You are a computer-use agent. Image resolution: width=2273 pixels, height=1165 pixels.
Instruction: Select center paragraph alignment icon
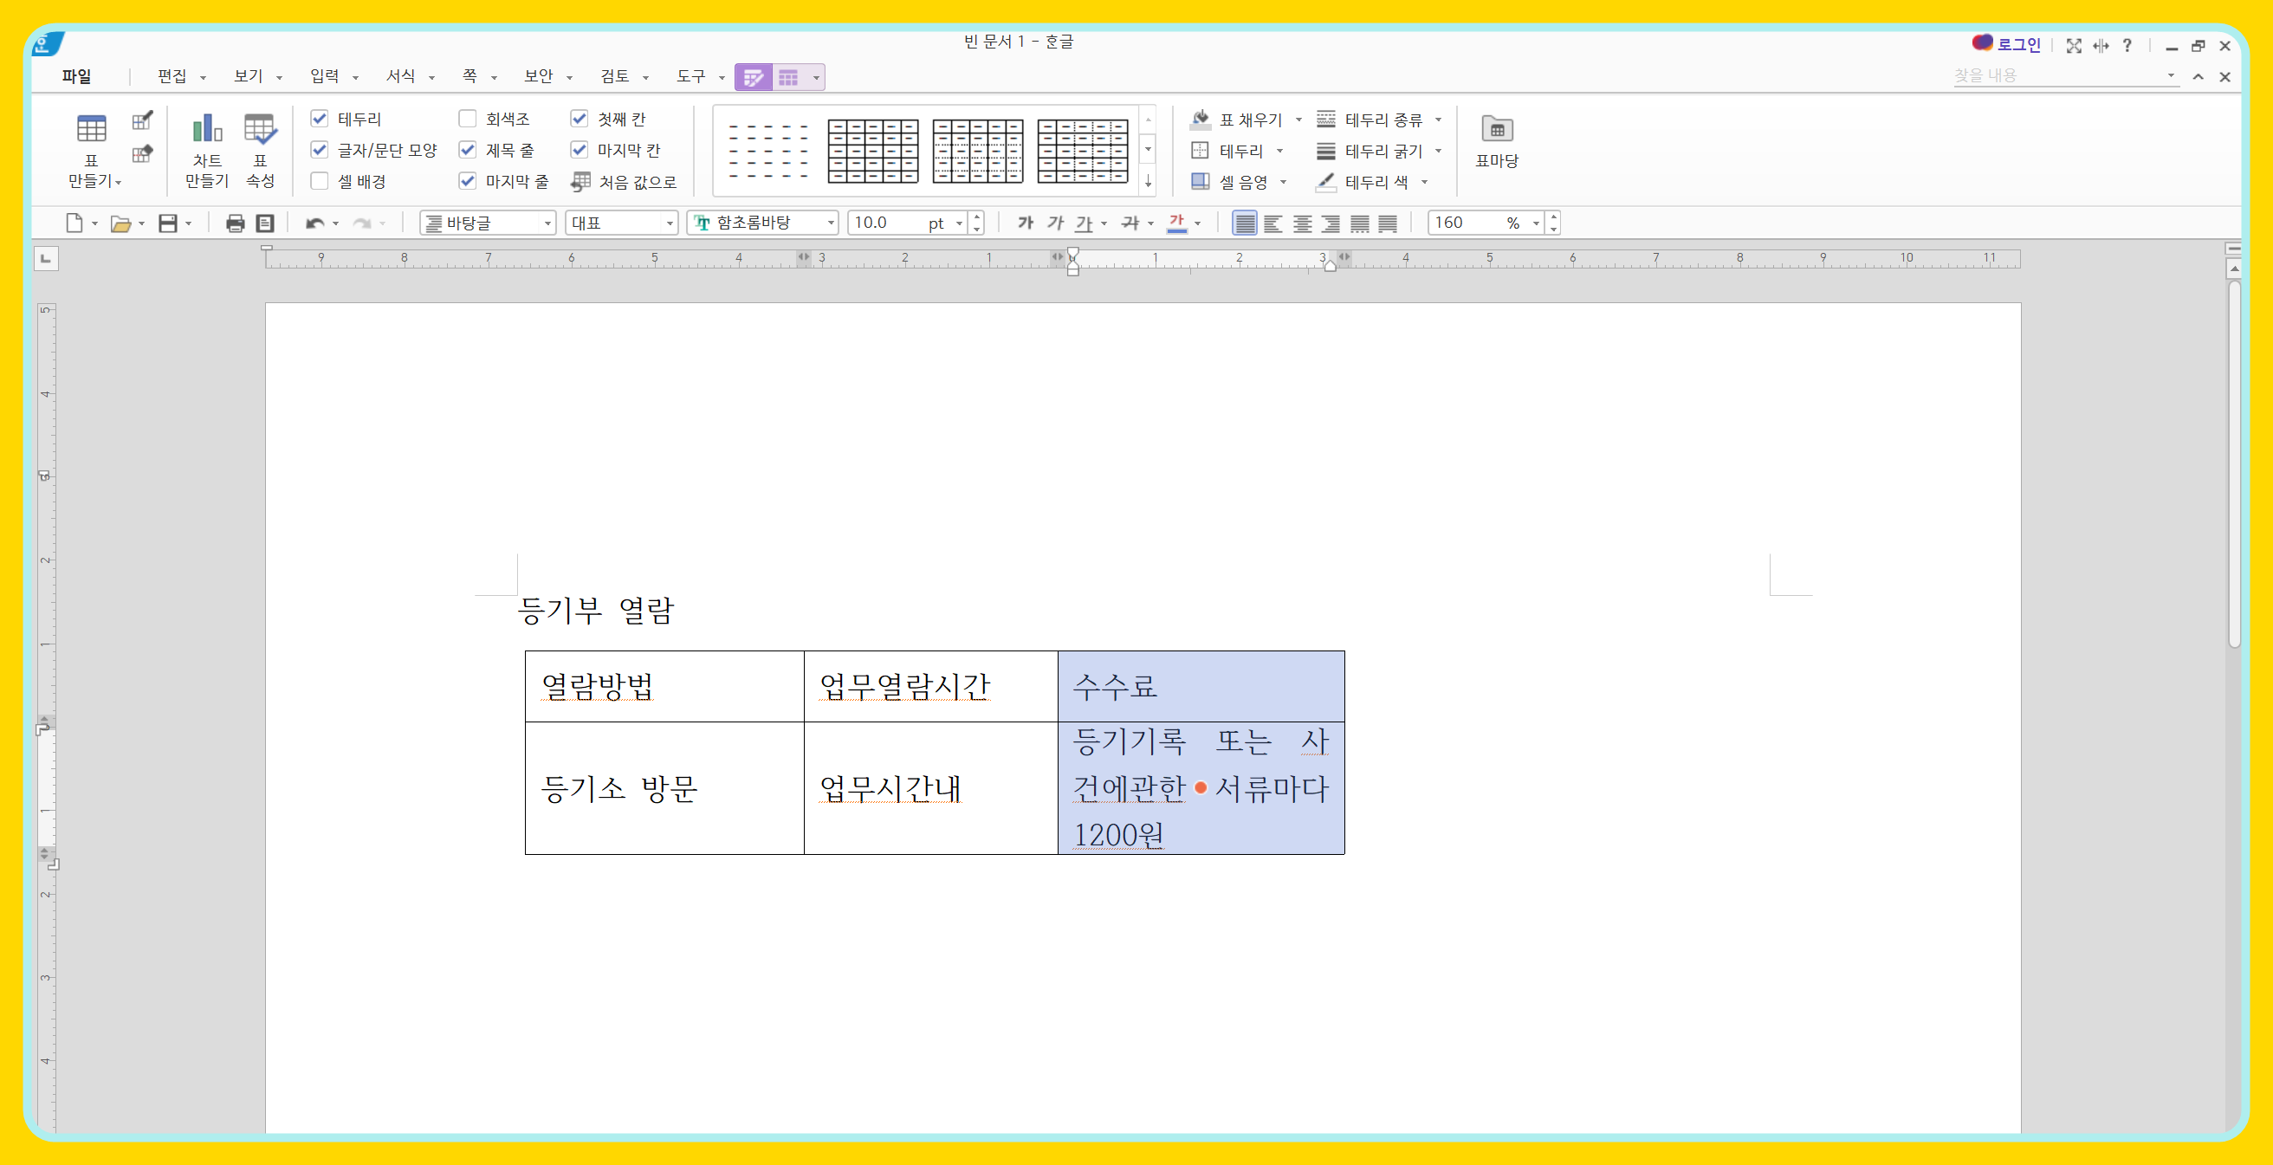[1301, 223]
